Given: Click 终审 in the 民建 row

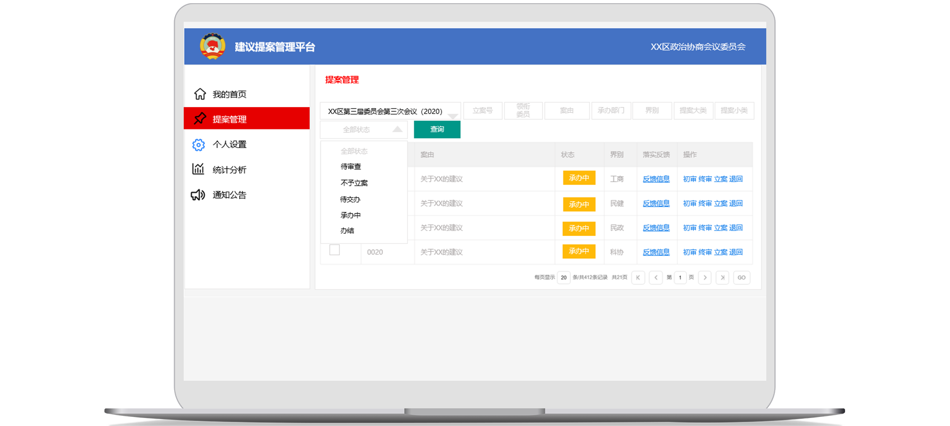Looking at the screenshot, I should (x=705, y=203).
